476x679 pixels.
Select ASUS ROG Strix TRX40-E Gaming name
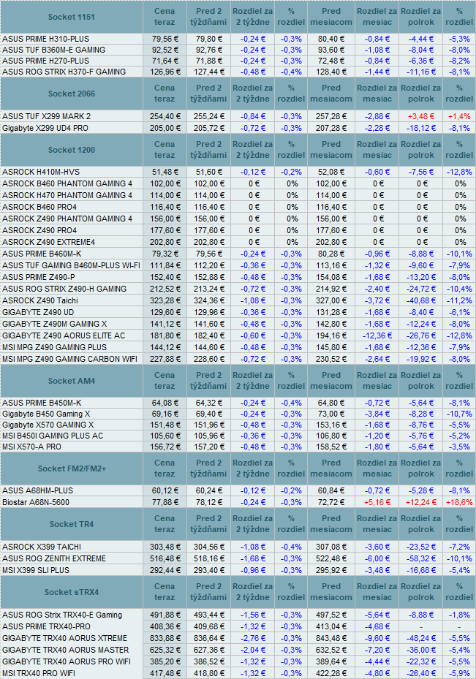tap(62, 615)
